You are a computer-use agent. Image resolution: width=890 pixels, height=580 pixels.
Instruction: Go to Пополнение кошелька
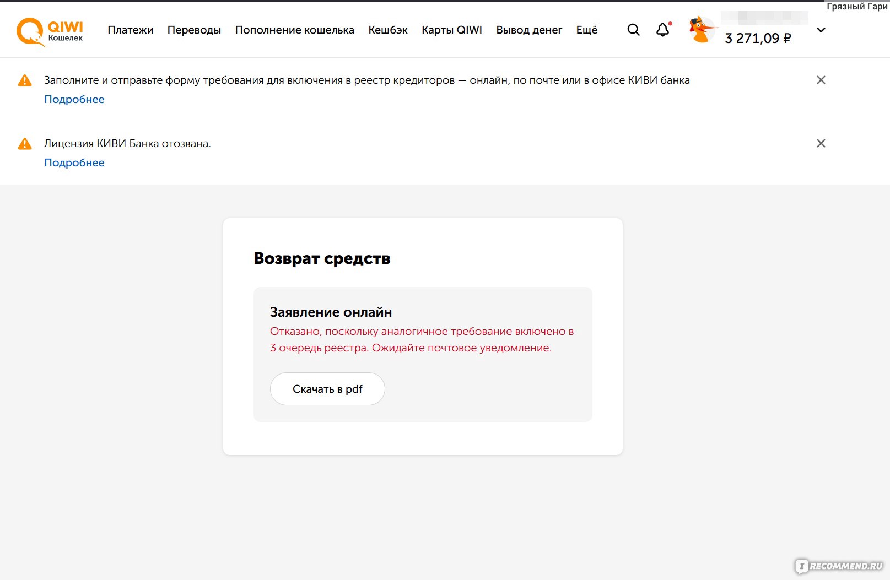[294, 30]
